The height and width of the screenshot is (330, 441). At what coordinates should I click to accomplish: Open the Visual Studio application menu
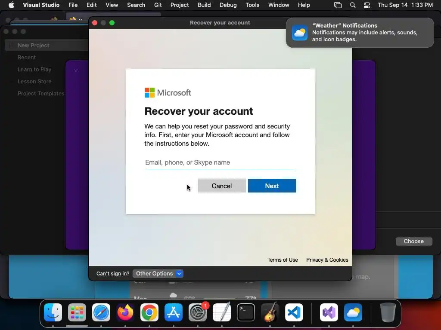pyautogui.click(x=41, y=5)
